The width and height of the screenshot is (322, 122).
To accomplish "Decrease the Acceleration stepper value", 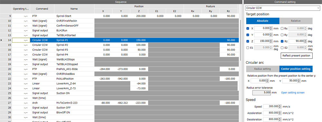I will [279, 114].
